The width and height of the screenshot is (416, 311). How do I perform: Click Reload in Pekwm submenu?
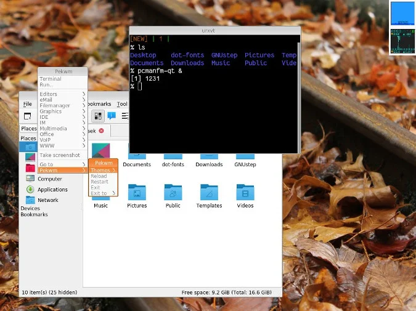point(99,176)
